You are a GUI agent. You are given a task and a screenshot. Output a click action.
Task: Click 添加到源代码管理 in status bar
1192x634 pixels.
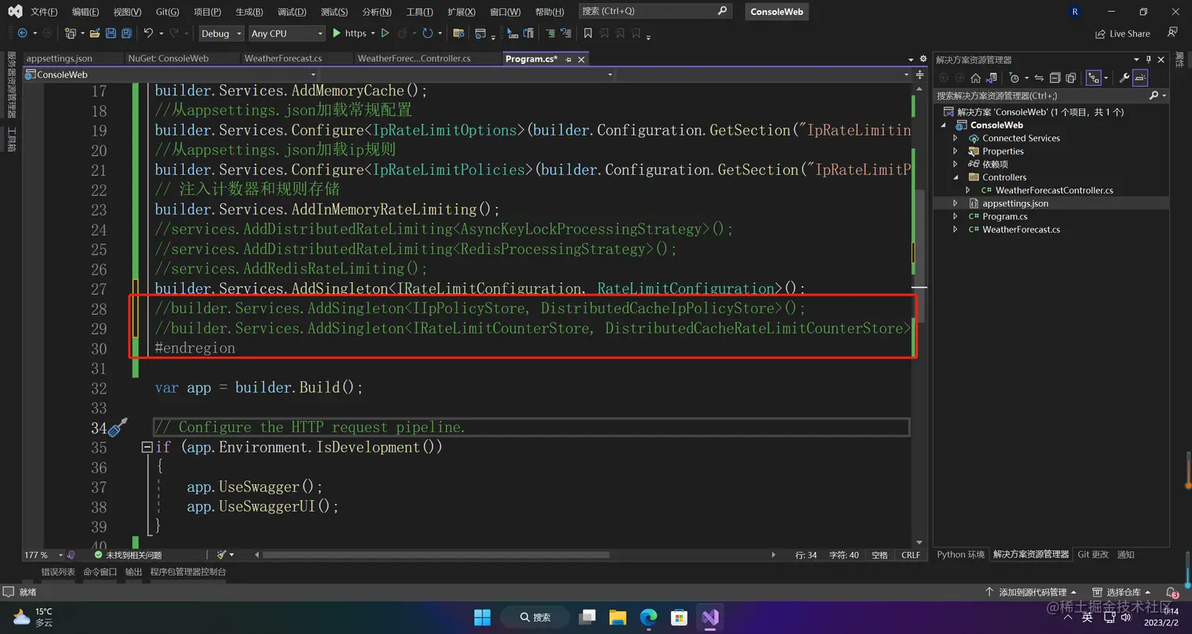click(x=1031, y=592)
